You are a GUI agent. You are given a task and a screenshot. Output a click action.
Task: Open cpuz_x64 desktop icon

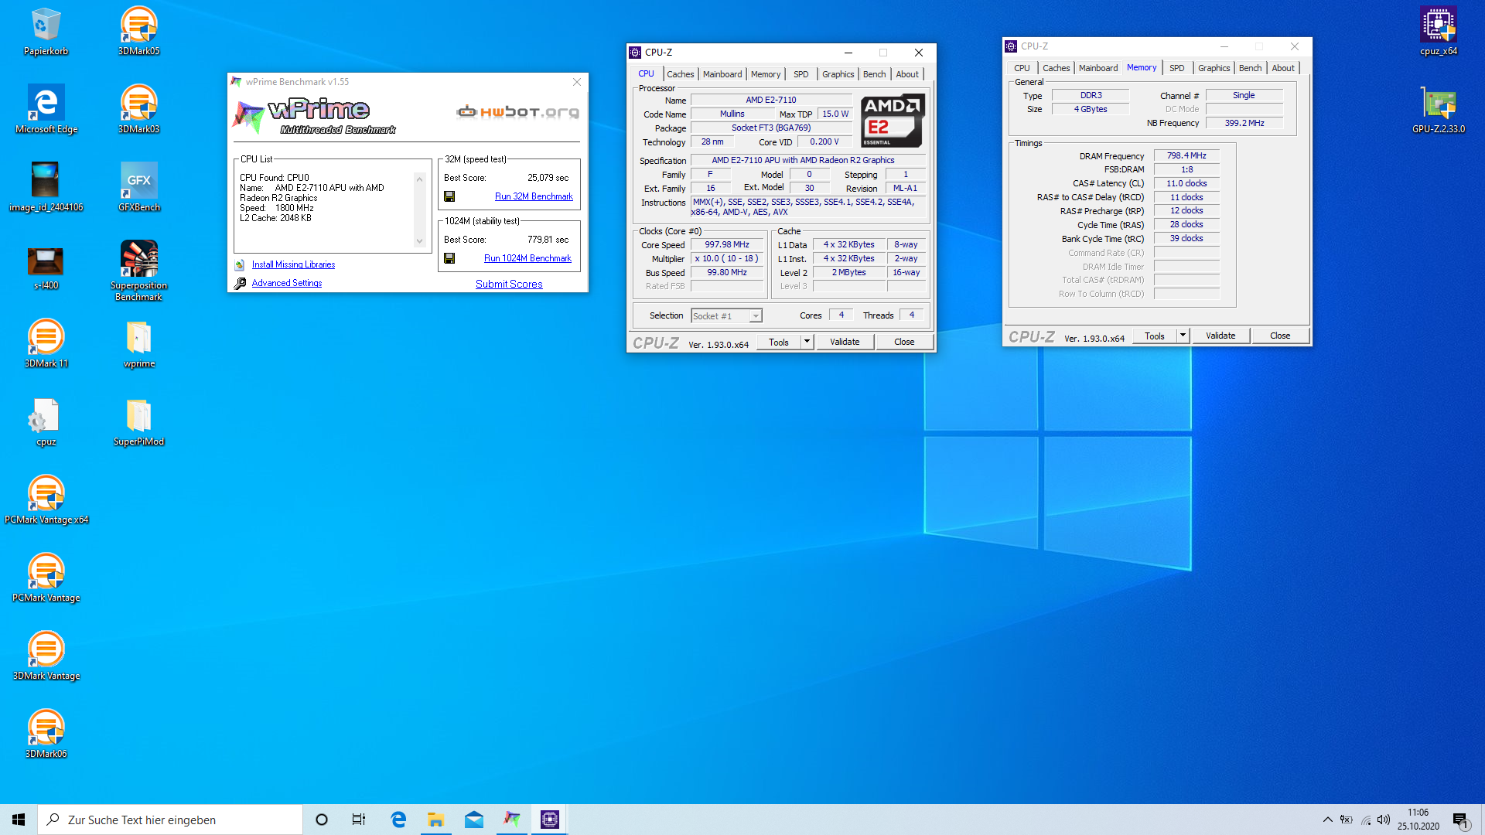[x=1439, y=32]
